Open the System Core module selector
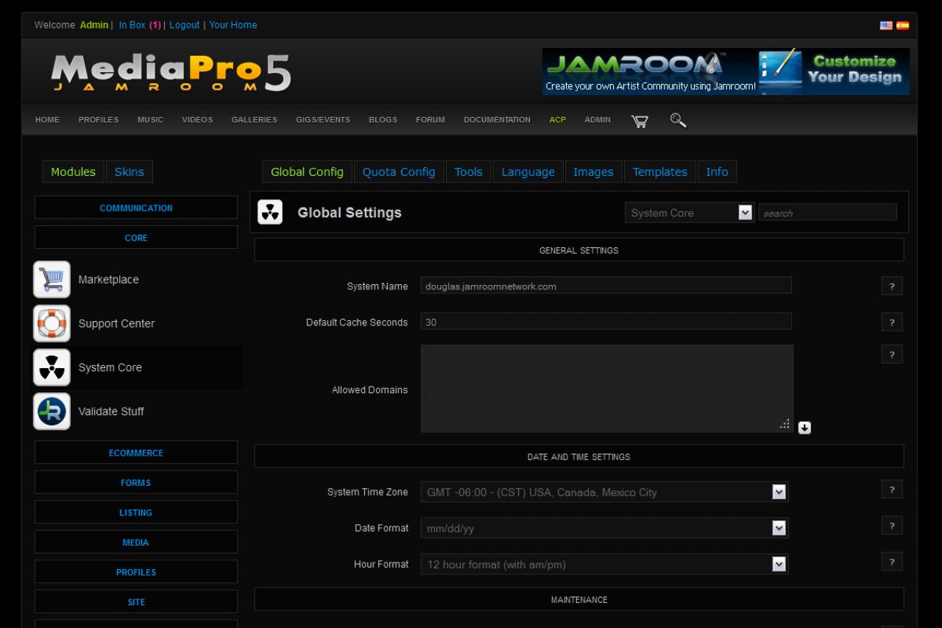942x628 pixels. [689, 213]
